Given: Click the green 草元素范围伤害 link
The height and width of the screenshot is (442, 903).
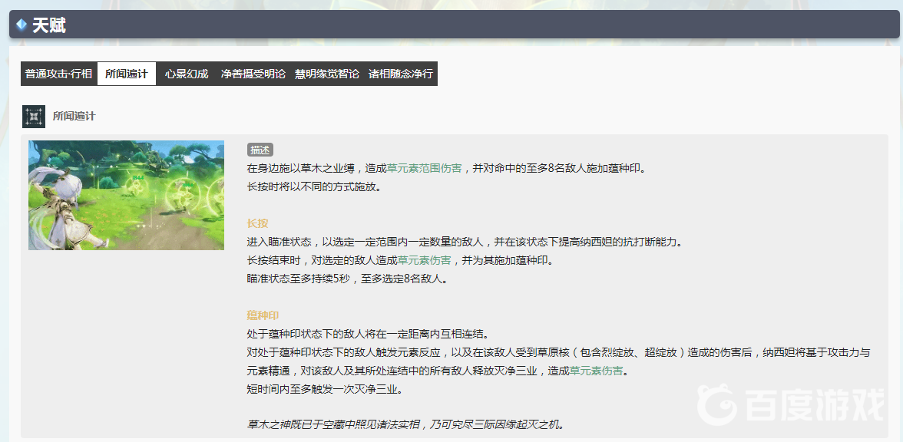Looking at the screenshot, I should (425, 169).
